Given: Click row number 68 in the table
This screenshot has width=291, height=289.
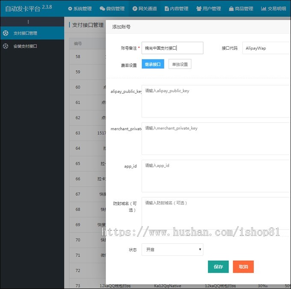Looking at the screenshot, I should click(x=78, y=209).
